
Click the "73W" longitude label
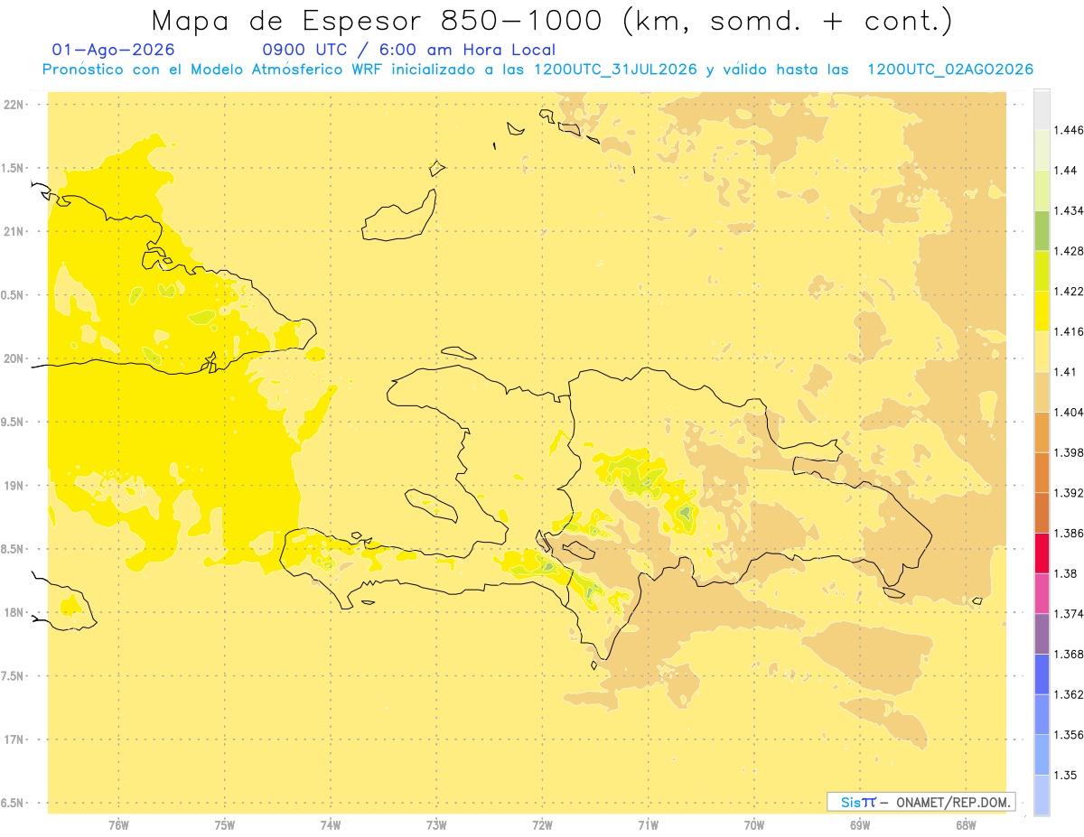[436, 824]
